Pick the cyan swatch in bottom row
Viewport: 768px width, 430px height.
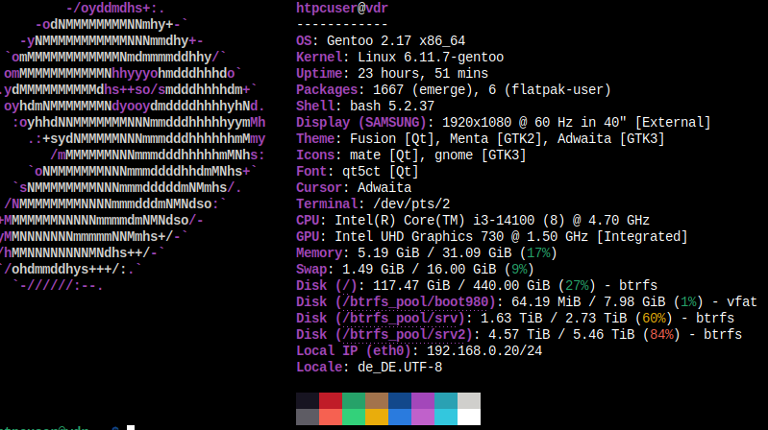(446, 417)
